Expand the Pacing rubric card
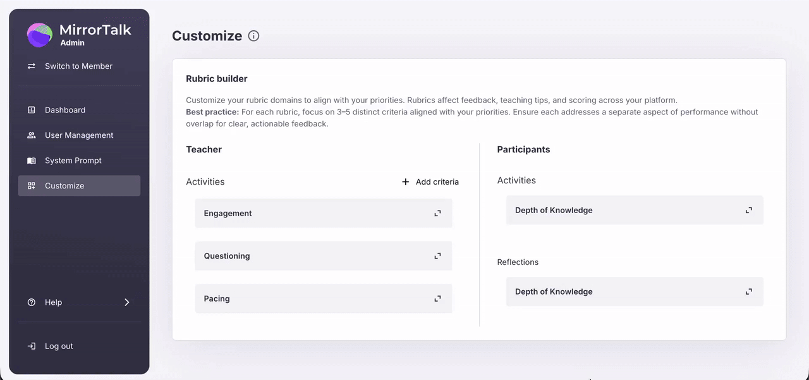809x380 pixels. (x=437, y=298)
